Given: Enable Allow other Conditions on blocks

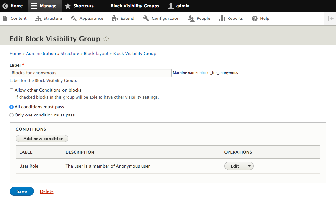Looking at the screenshot, I should [x=12, y=90].
